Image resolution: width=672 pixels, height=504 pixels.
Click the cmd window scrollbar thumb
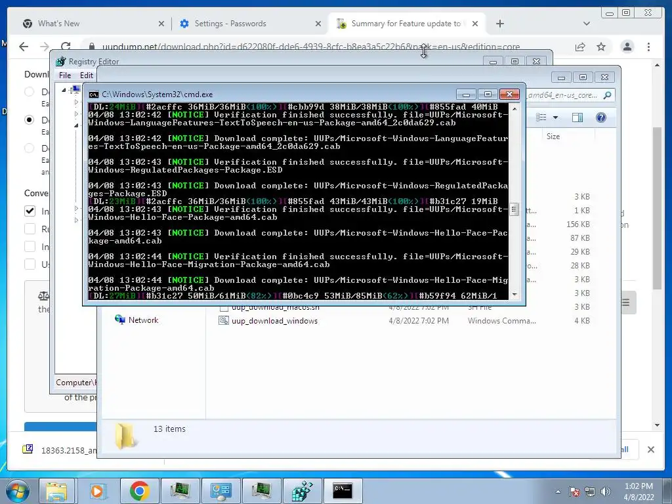(x=514, y=209)
